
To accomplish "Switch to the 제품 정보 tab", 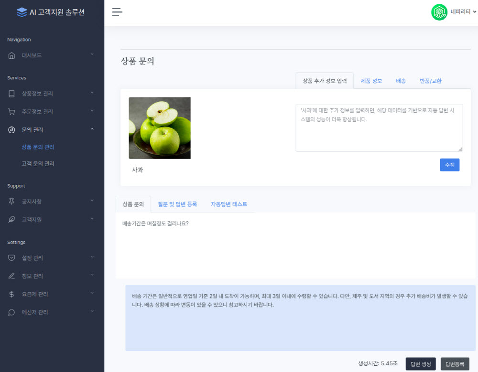I will point(371,81).
